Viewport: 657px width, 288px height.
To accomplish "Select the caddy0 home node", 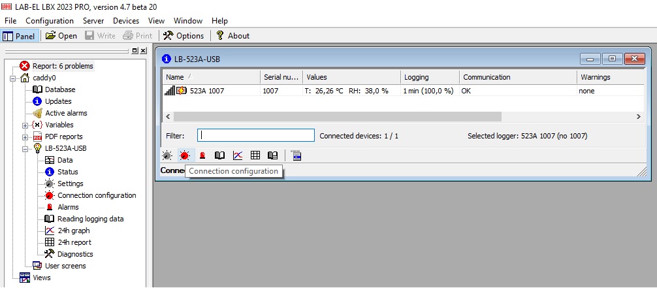I will click(44, 78).
